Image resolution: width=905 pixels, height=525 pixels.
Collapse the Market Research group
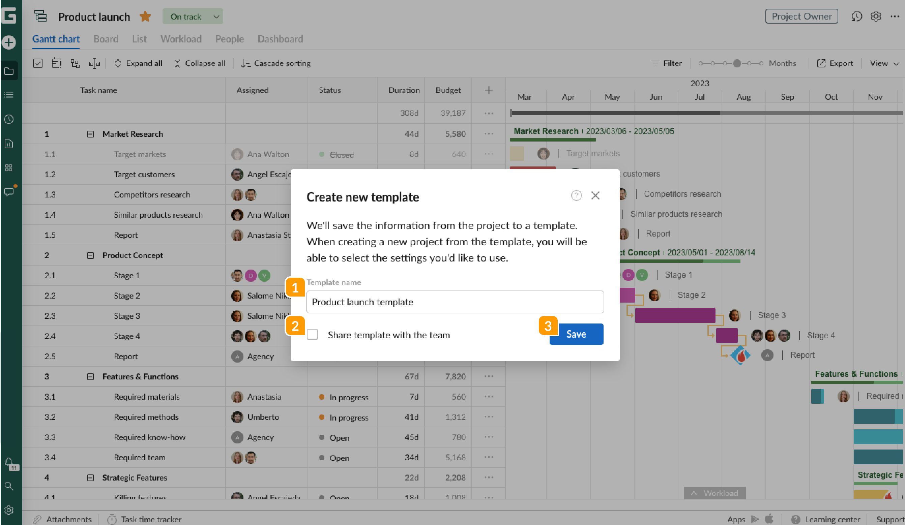click(90, 134)
